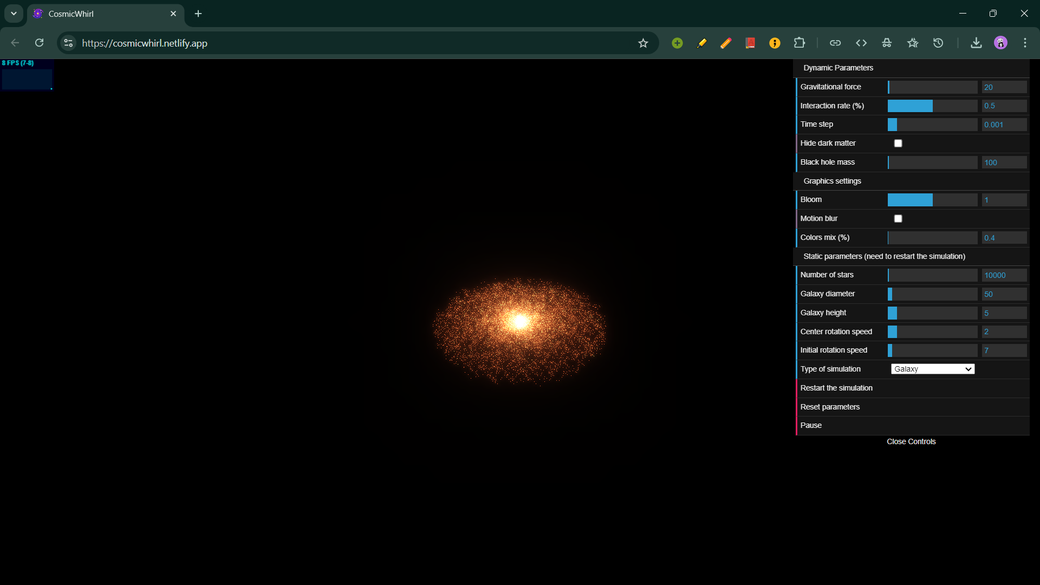Adjust the Interaction rate slider
This screenshot has width=1040, height=585.
click(x=932, y=106)
